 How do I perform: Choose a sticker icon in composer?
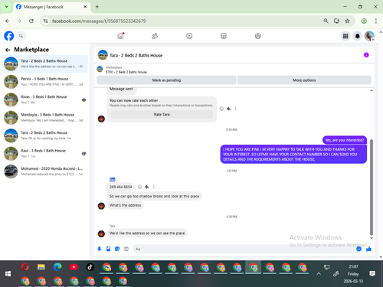point(117,249)
